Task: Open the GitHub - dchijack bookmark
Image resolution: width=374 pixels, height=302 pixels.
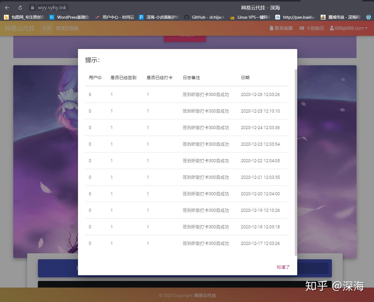Action: (204, 17)
